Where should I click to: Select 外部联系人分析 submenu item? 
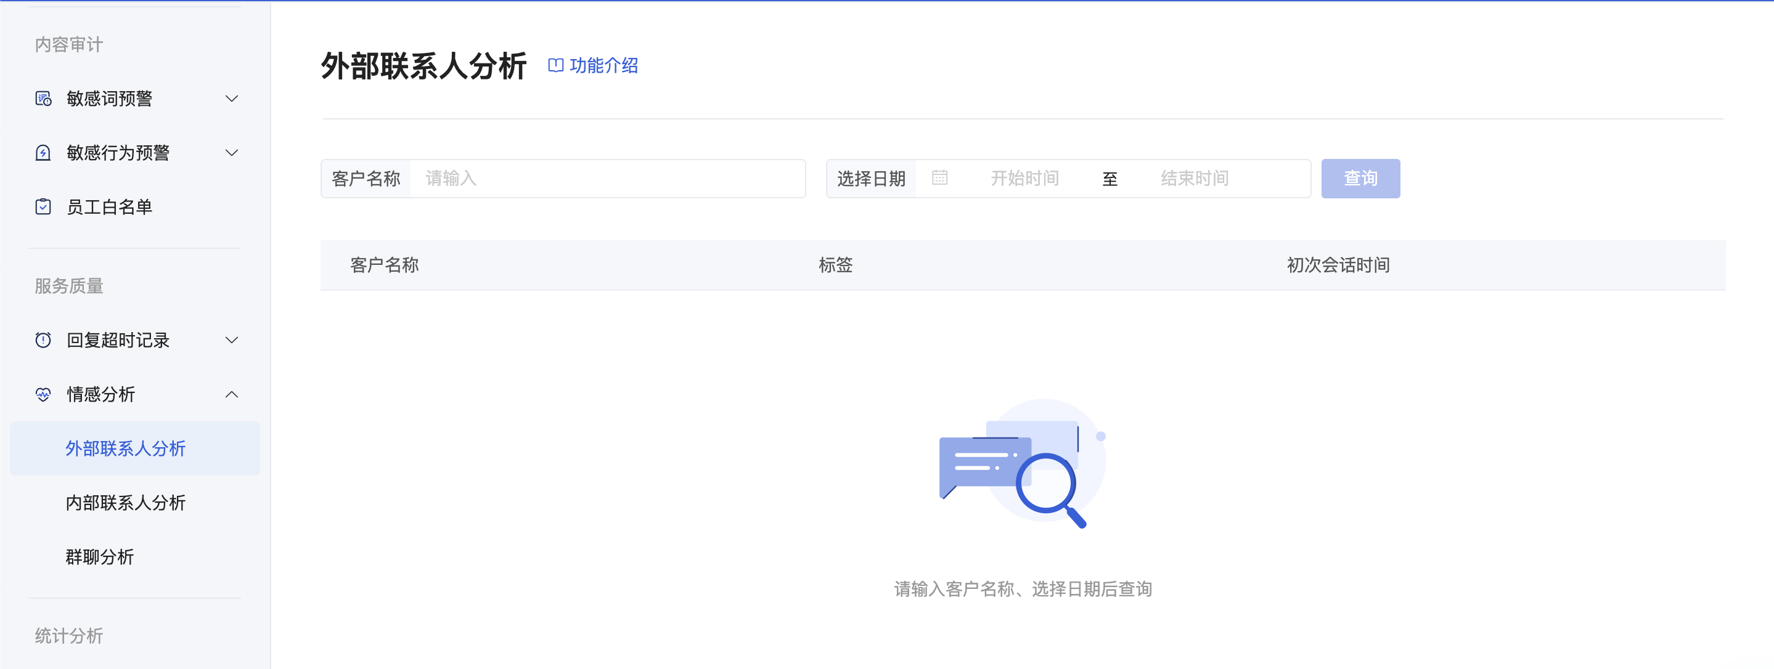(135, 448)
